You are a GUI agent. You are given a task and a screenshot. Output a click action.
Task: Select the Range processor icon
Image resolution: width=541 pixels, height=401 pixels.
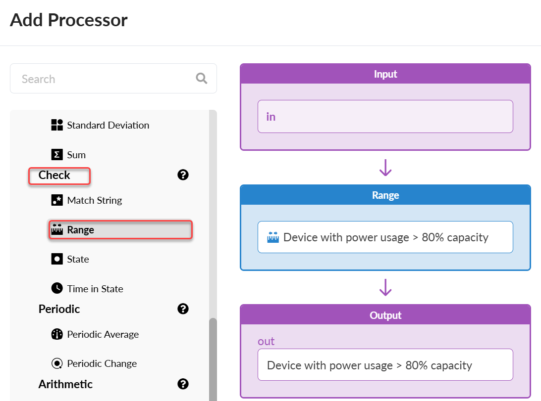point(57,230)
